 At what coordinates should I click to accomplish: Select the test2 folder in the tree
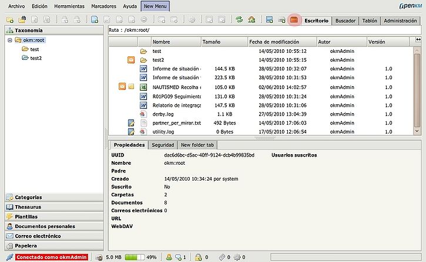point(36,58)
